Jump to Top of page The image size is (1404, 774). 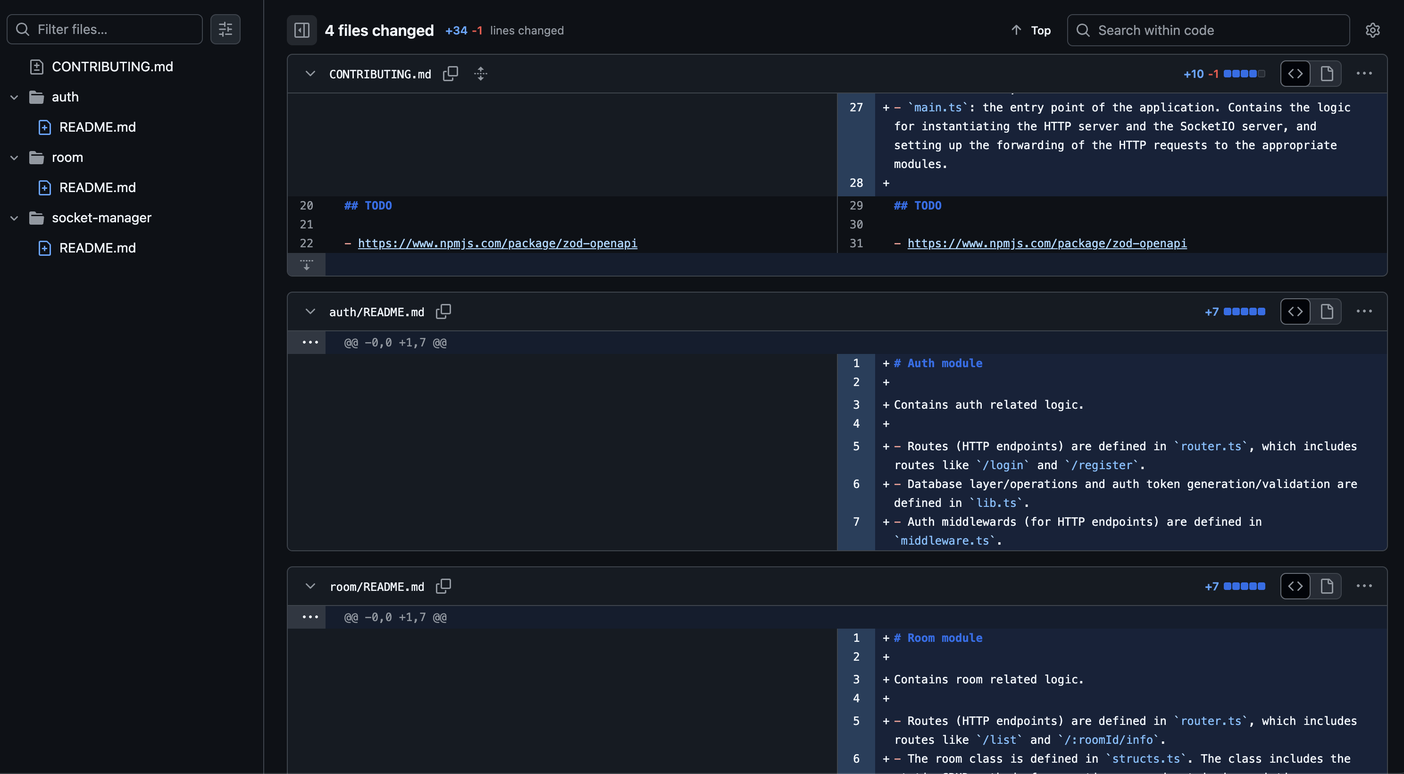(x=1031, y=30)
